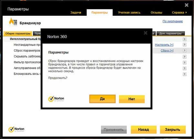Click the Brандмауэр flame wall icon
The width and height of the screenshot is (194, 139).
[13, 22]
